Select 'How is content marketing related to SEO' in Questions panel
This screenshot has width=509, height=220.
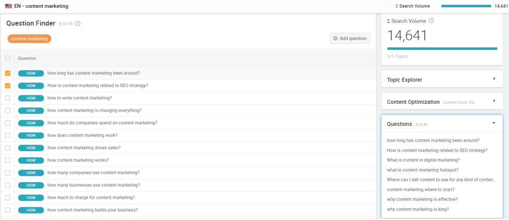[x=437, y=150]
